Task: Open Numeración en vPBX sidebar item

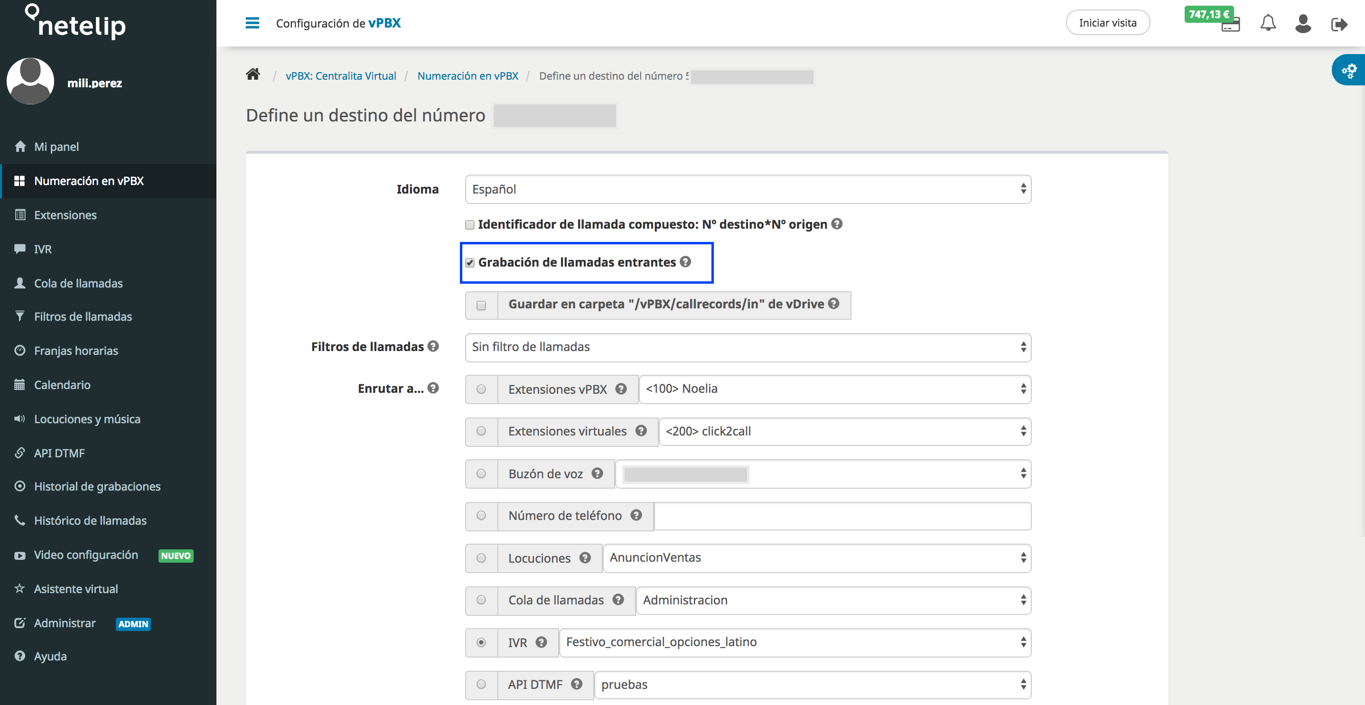Action: [108, 181]
